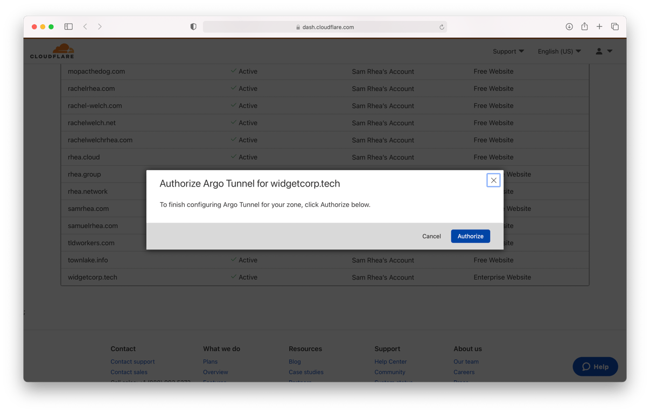Show the tab overview
This screenshot has height=413, width=650.
(614, 26)
